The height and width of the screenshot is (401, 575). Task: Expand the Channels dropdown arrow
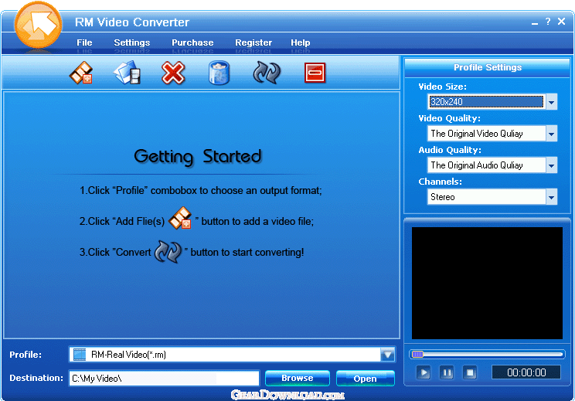point(551,197)
